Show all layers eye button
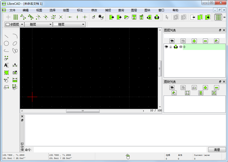The image size is (228, 162). pos(172,41)
